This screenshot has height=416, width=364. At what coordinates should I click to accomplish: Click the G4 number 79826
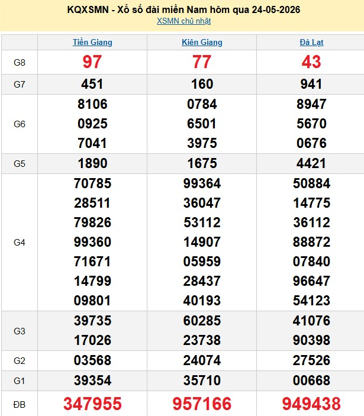92,222
